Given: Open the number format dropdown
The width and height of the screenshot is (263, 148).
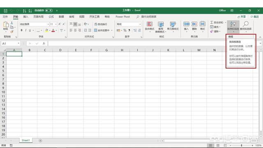Looking at the screenshot, I should click(x=140, y=24).
